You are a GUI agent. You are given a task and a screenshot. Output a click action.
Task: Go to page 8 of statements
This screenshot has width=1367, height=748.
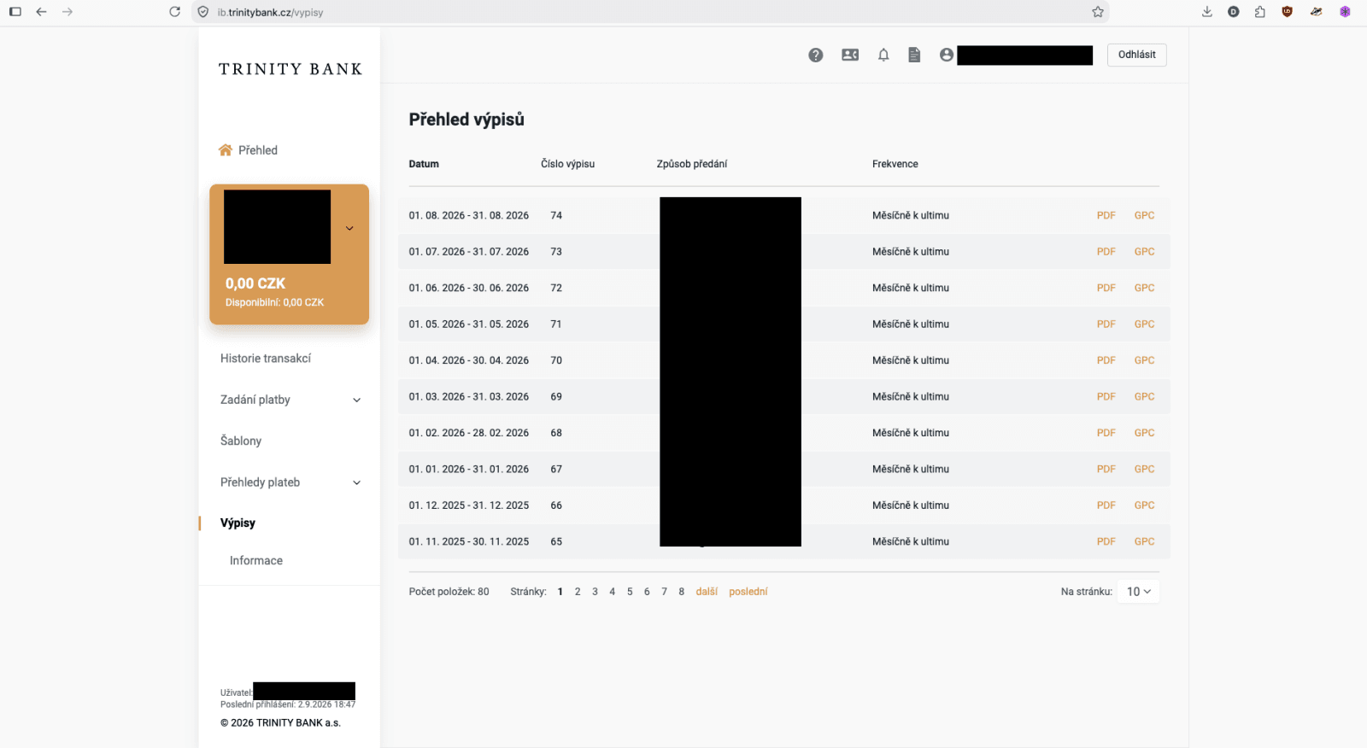point(682,592)
